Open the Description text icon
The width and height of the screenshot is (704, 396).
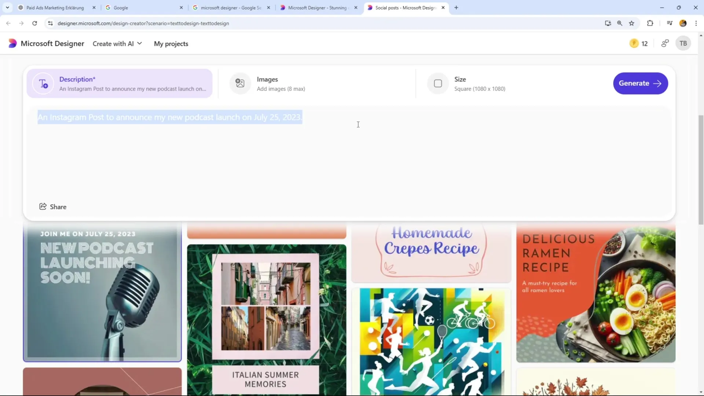tap(43, 84)
